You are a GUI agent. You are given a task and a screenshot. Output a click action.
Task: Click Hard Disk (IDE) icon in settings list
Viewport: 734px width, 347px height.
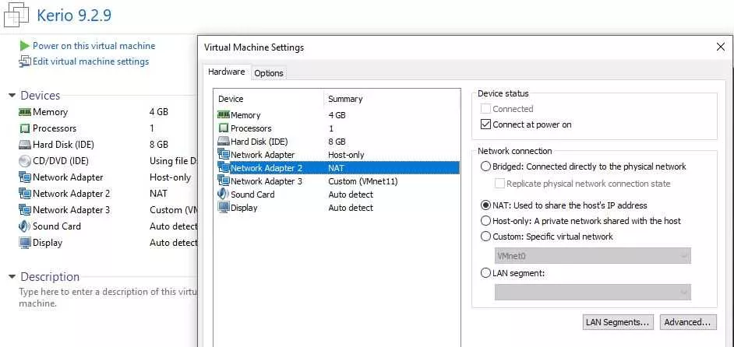tap(224, 142)
